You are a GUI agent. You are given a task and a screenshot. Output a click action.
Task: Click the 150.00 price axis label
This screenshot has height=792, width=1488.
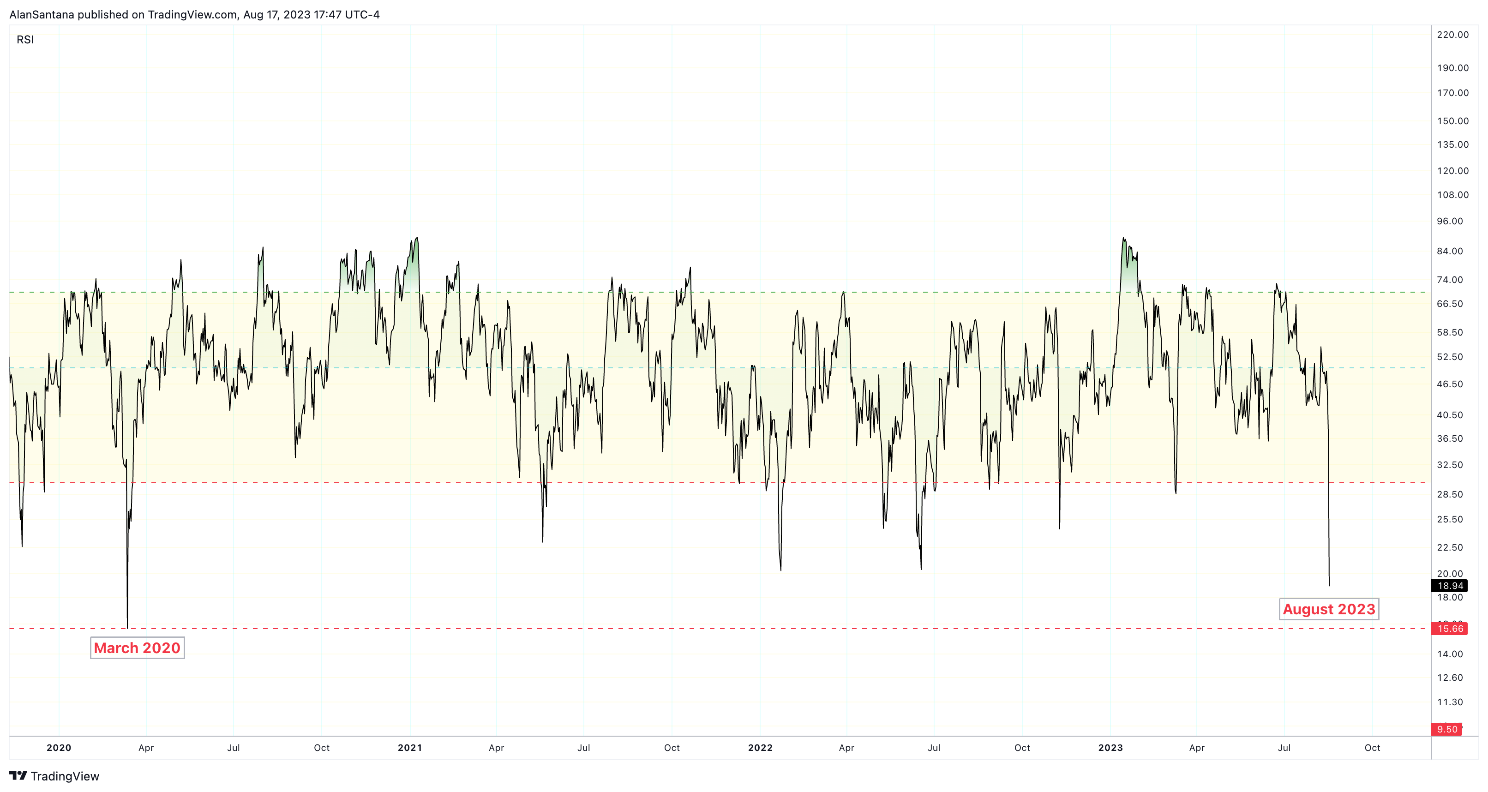(1453, 121)
